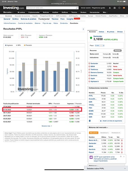Open the Insights tab
Viewport: 128px width, 171px height.
[70, 19]
